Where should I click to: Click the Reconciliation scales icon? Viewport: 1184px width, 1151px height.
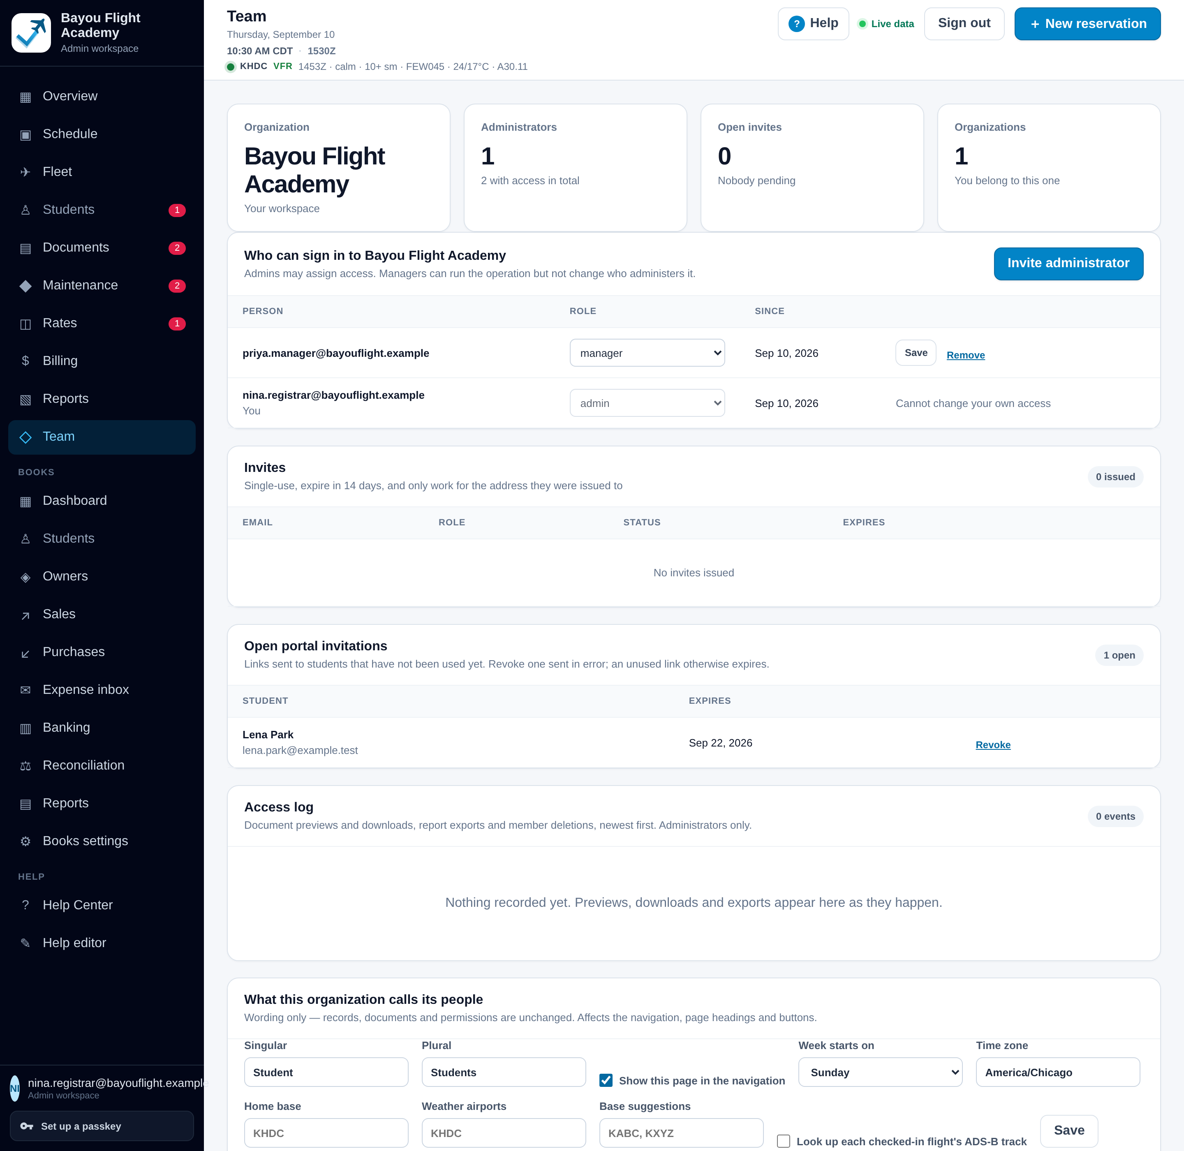[25, 766]
